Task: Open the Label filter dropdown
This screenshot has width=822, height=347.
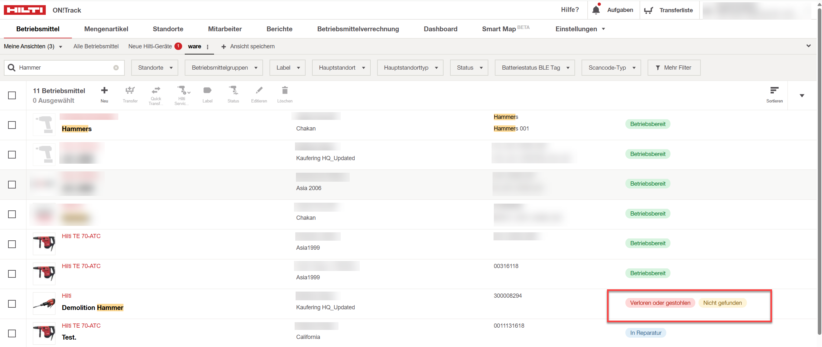Action: tap(288, 68)
